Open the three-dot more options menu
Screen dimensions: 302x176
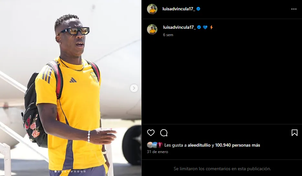pyautogui.click(x=294, y=9)
